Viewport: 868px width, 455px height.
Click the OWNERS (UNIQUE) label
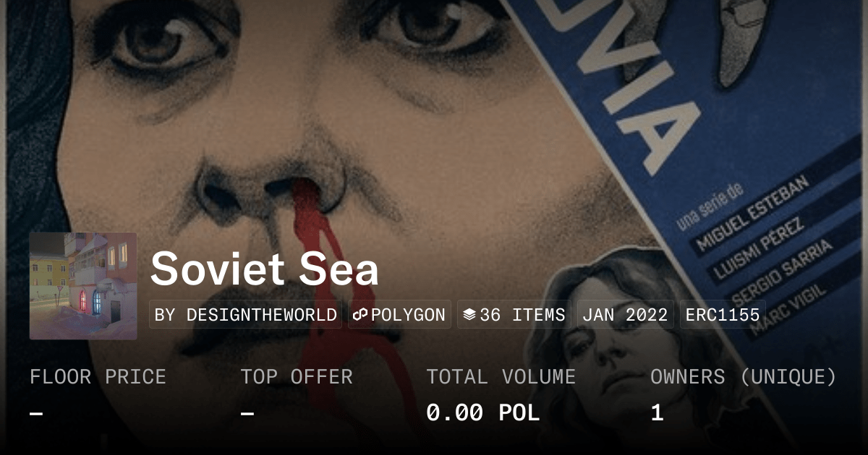coord(744,377)
